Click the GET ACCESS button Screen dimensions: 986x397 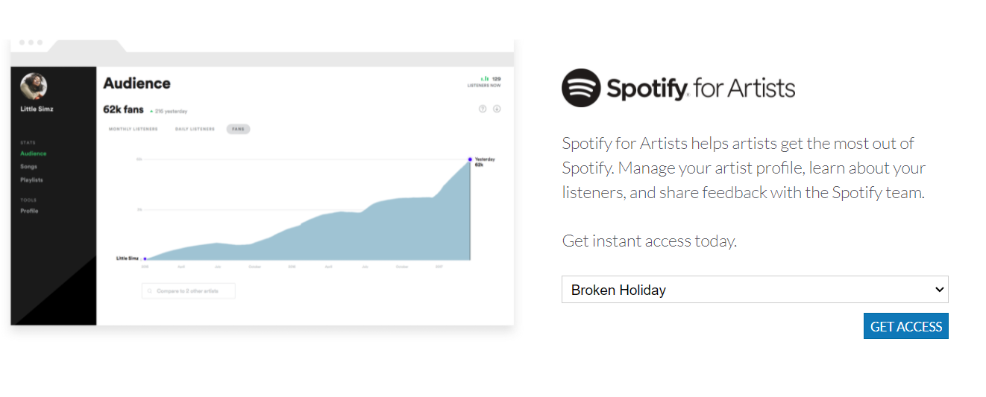click(x=906, y=326)
